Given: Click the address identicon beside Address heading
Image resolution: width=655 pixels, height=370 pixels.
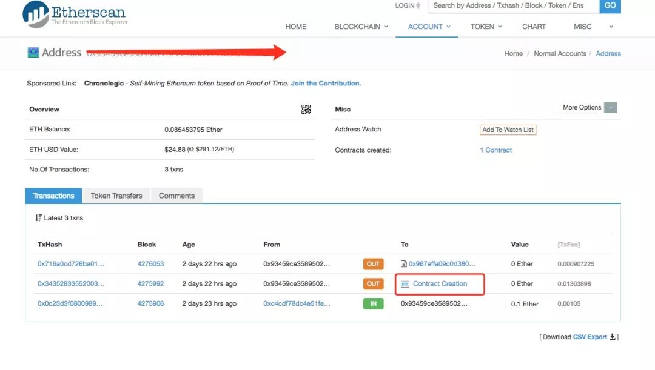Looking at the screenshot, I should [x=33, y=53].
